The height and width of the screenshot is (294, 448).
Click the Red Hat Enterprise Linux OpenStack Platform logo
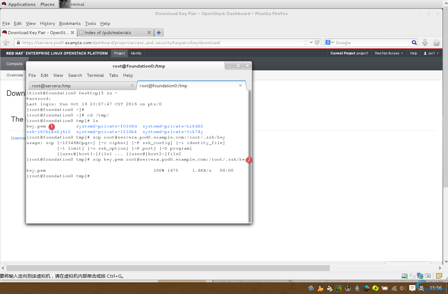point(57,53)
